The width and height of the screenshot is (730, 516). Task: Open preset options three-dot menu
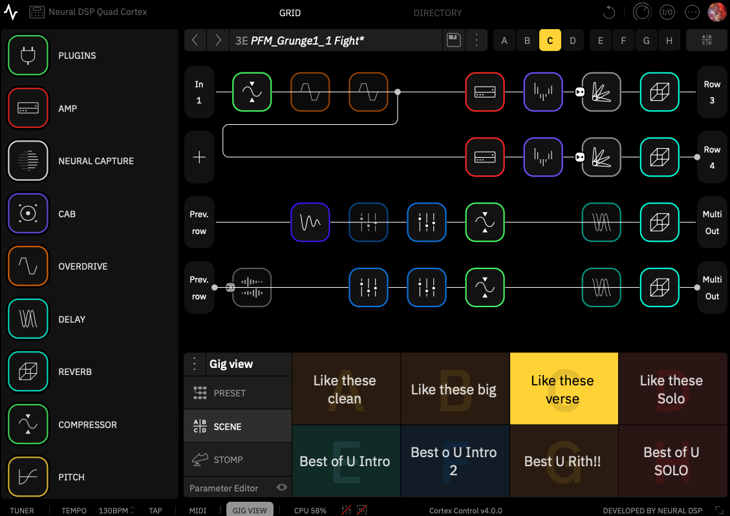(477, 40)
